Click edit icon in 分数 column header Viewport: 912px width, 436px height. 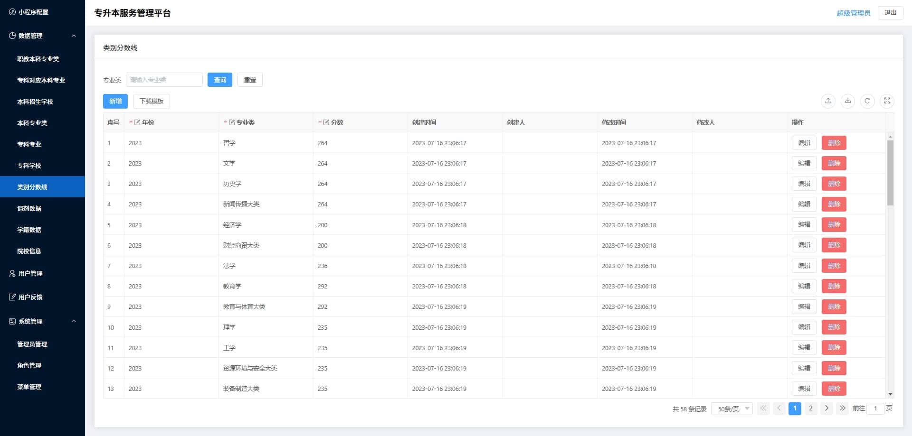(326, 122)
